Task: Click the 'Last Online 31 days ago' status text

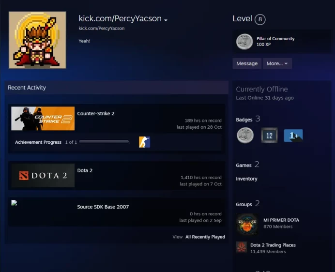Action: click(265, 98)
